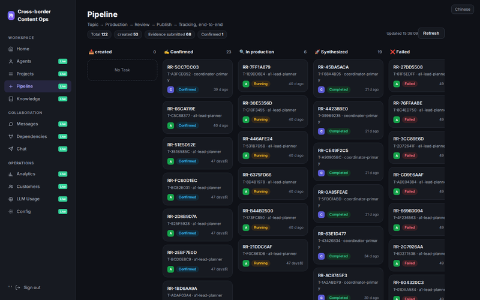Viewport: 480px width, 300px height.
Task: Click the Running status on RR-7FF1A879
Action: pos(260,84)
